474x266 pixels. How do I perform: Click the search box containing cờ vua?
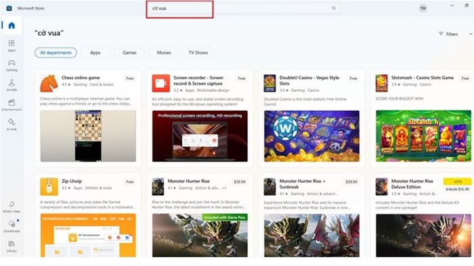coord(242,8)
